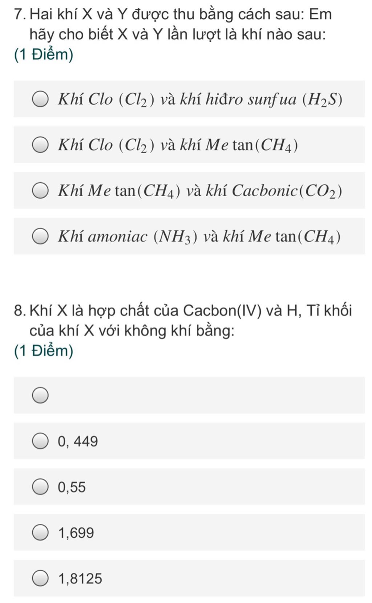Click the answer text '0, 449'
Screen dimensions: 372x603
point(78,441)
